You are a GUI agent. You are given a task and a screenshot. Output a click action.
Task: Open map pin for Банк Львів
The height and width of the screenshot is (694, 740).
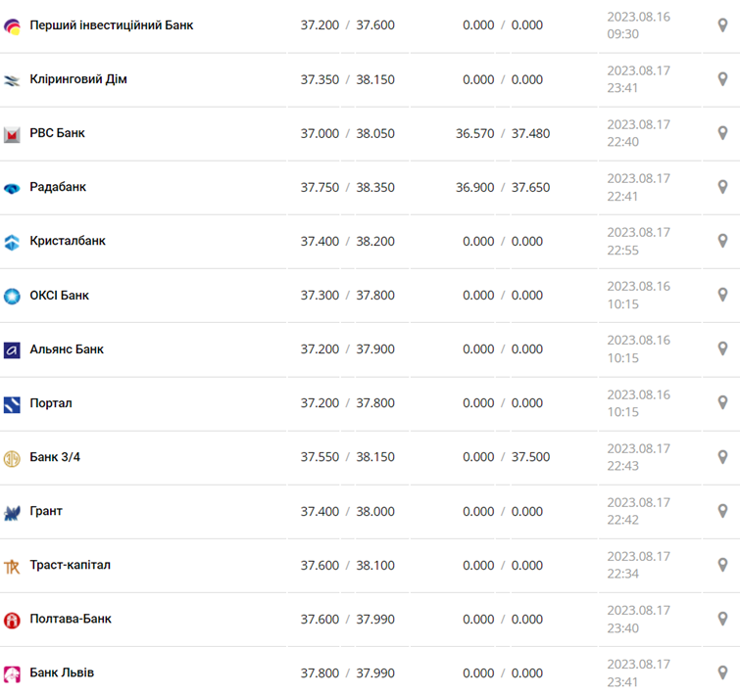coord(722,672)
